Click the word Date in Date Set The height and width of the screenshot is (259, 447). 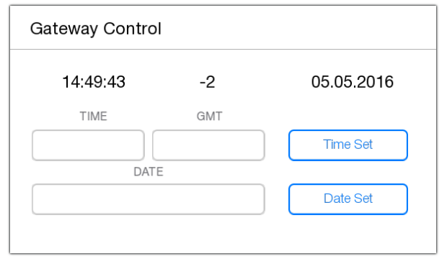tap(335, 199)
